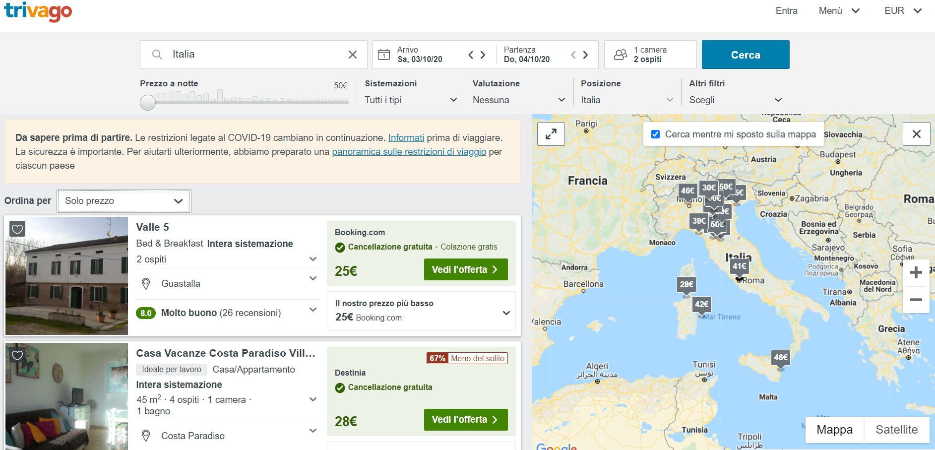Select the 28€ map price marker

coord(686,285)
